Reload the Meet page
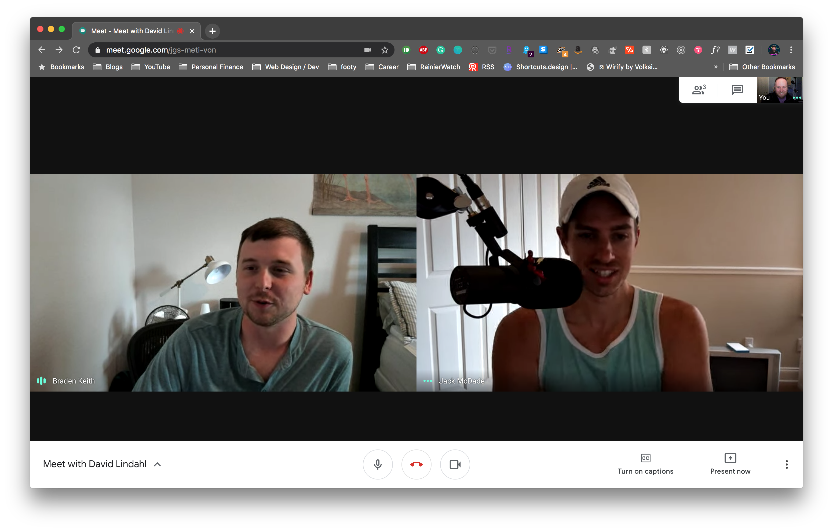Screen dimensions: 833x531 tap(76, 50)
